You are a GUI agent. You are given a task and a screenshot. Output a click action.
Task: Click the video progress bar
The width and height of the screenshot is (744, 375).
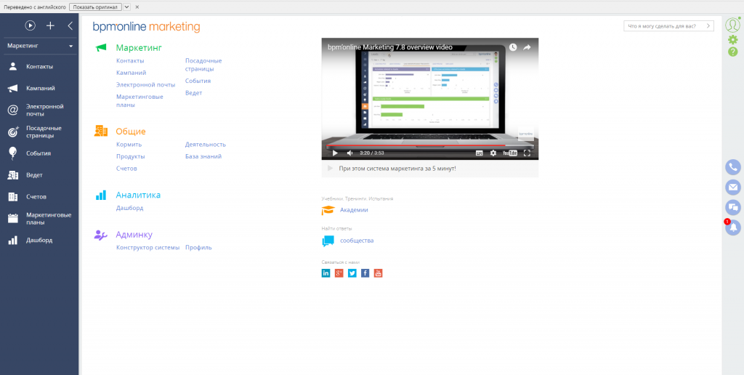pyautogui.click(x=430, y=145)
